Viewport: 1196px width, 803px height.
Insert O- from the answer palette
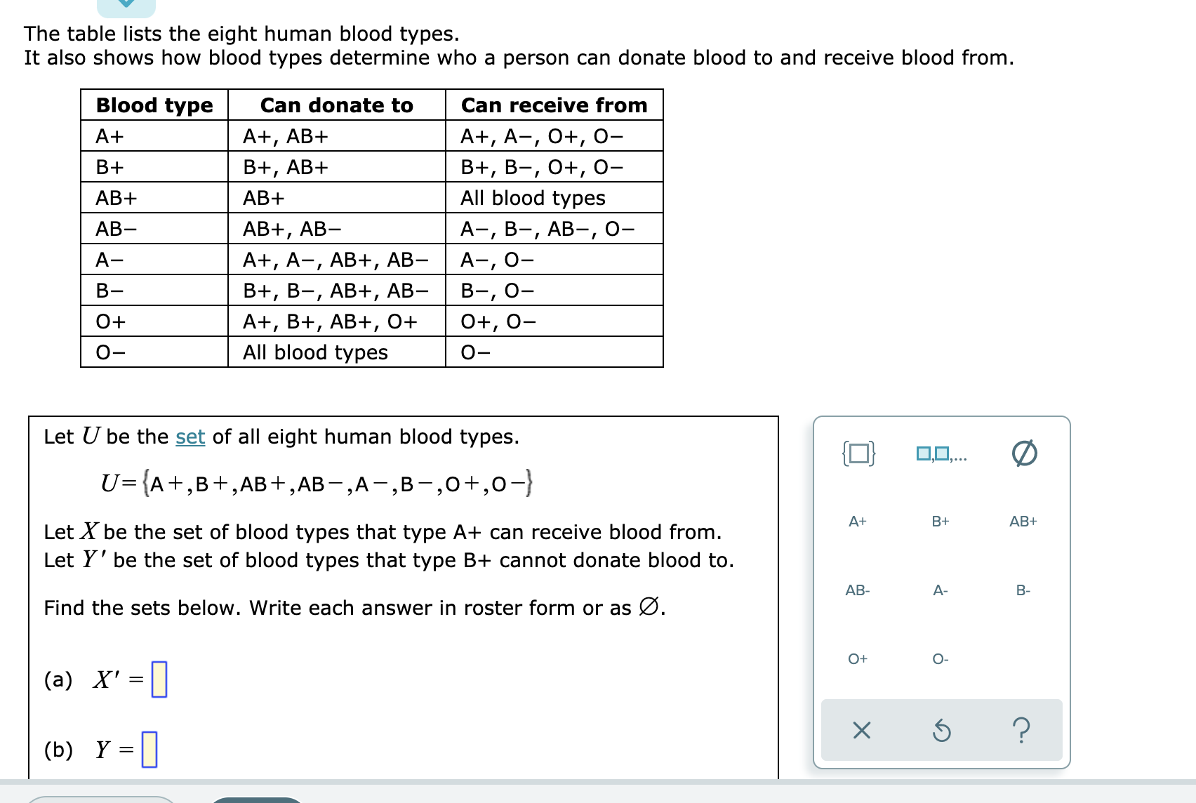click(940, 658)
